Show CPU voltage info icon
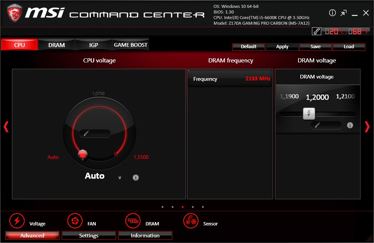 [x=136, y=178]
